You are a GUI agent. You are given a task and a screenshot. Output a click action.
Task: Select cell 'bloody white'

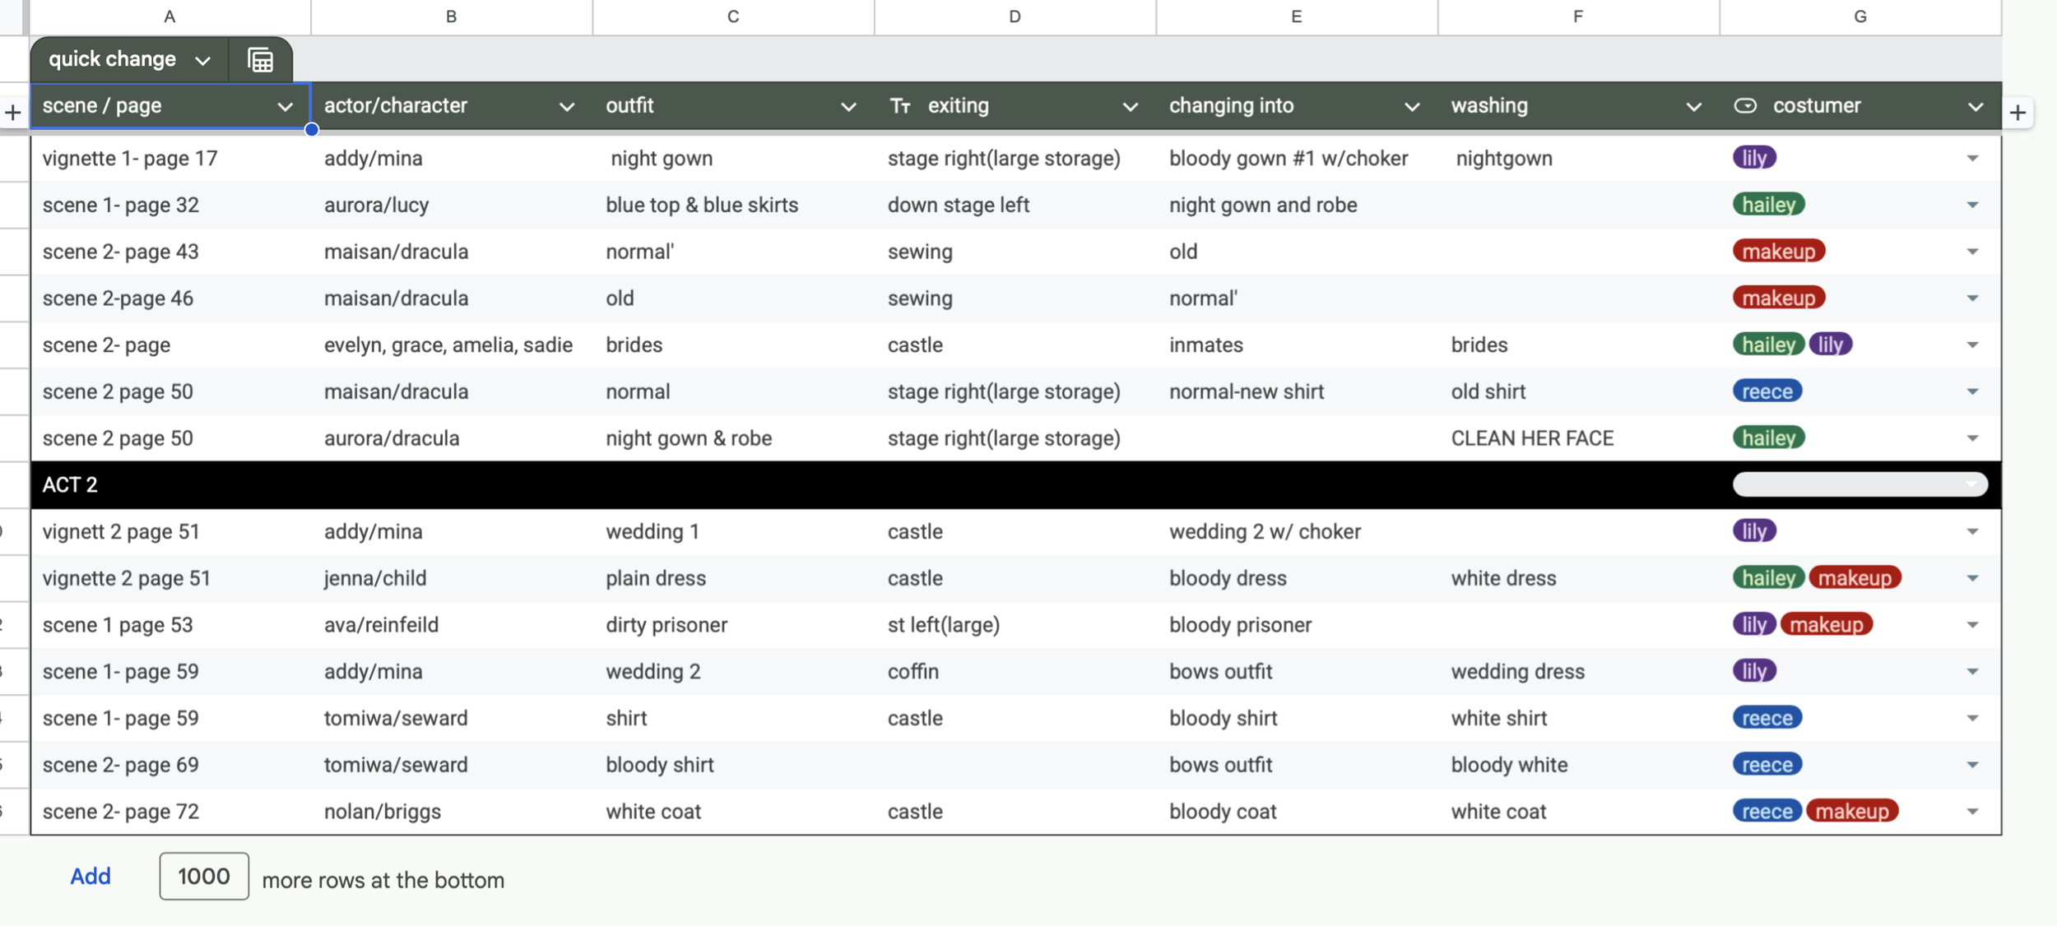coord(1578,766)
